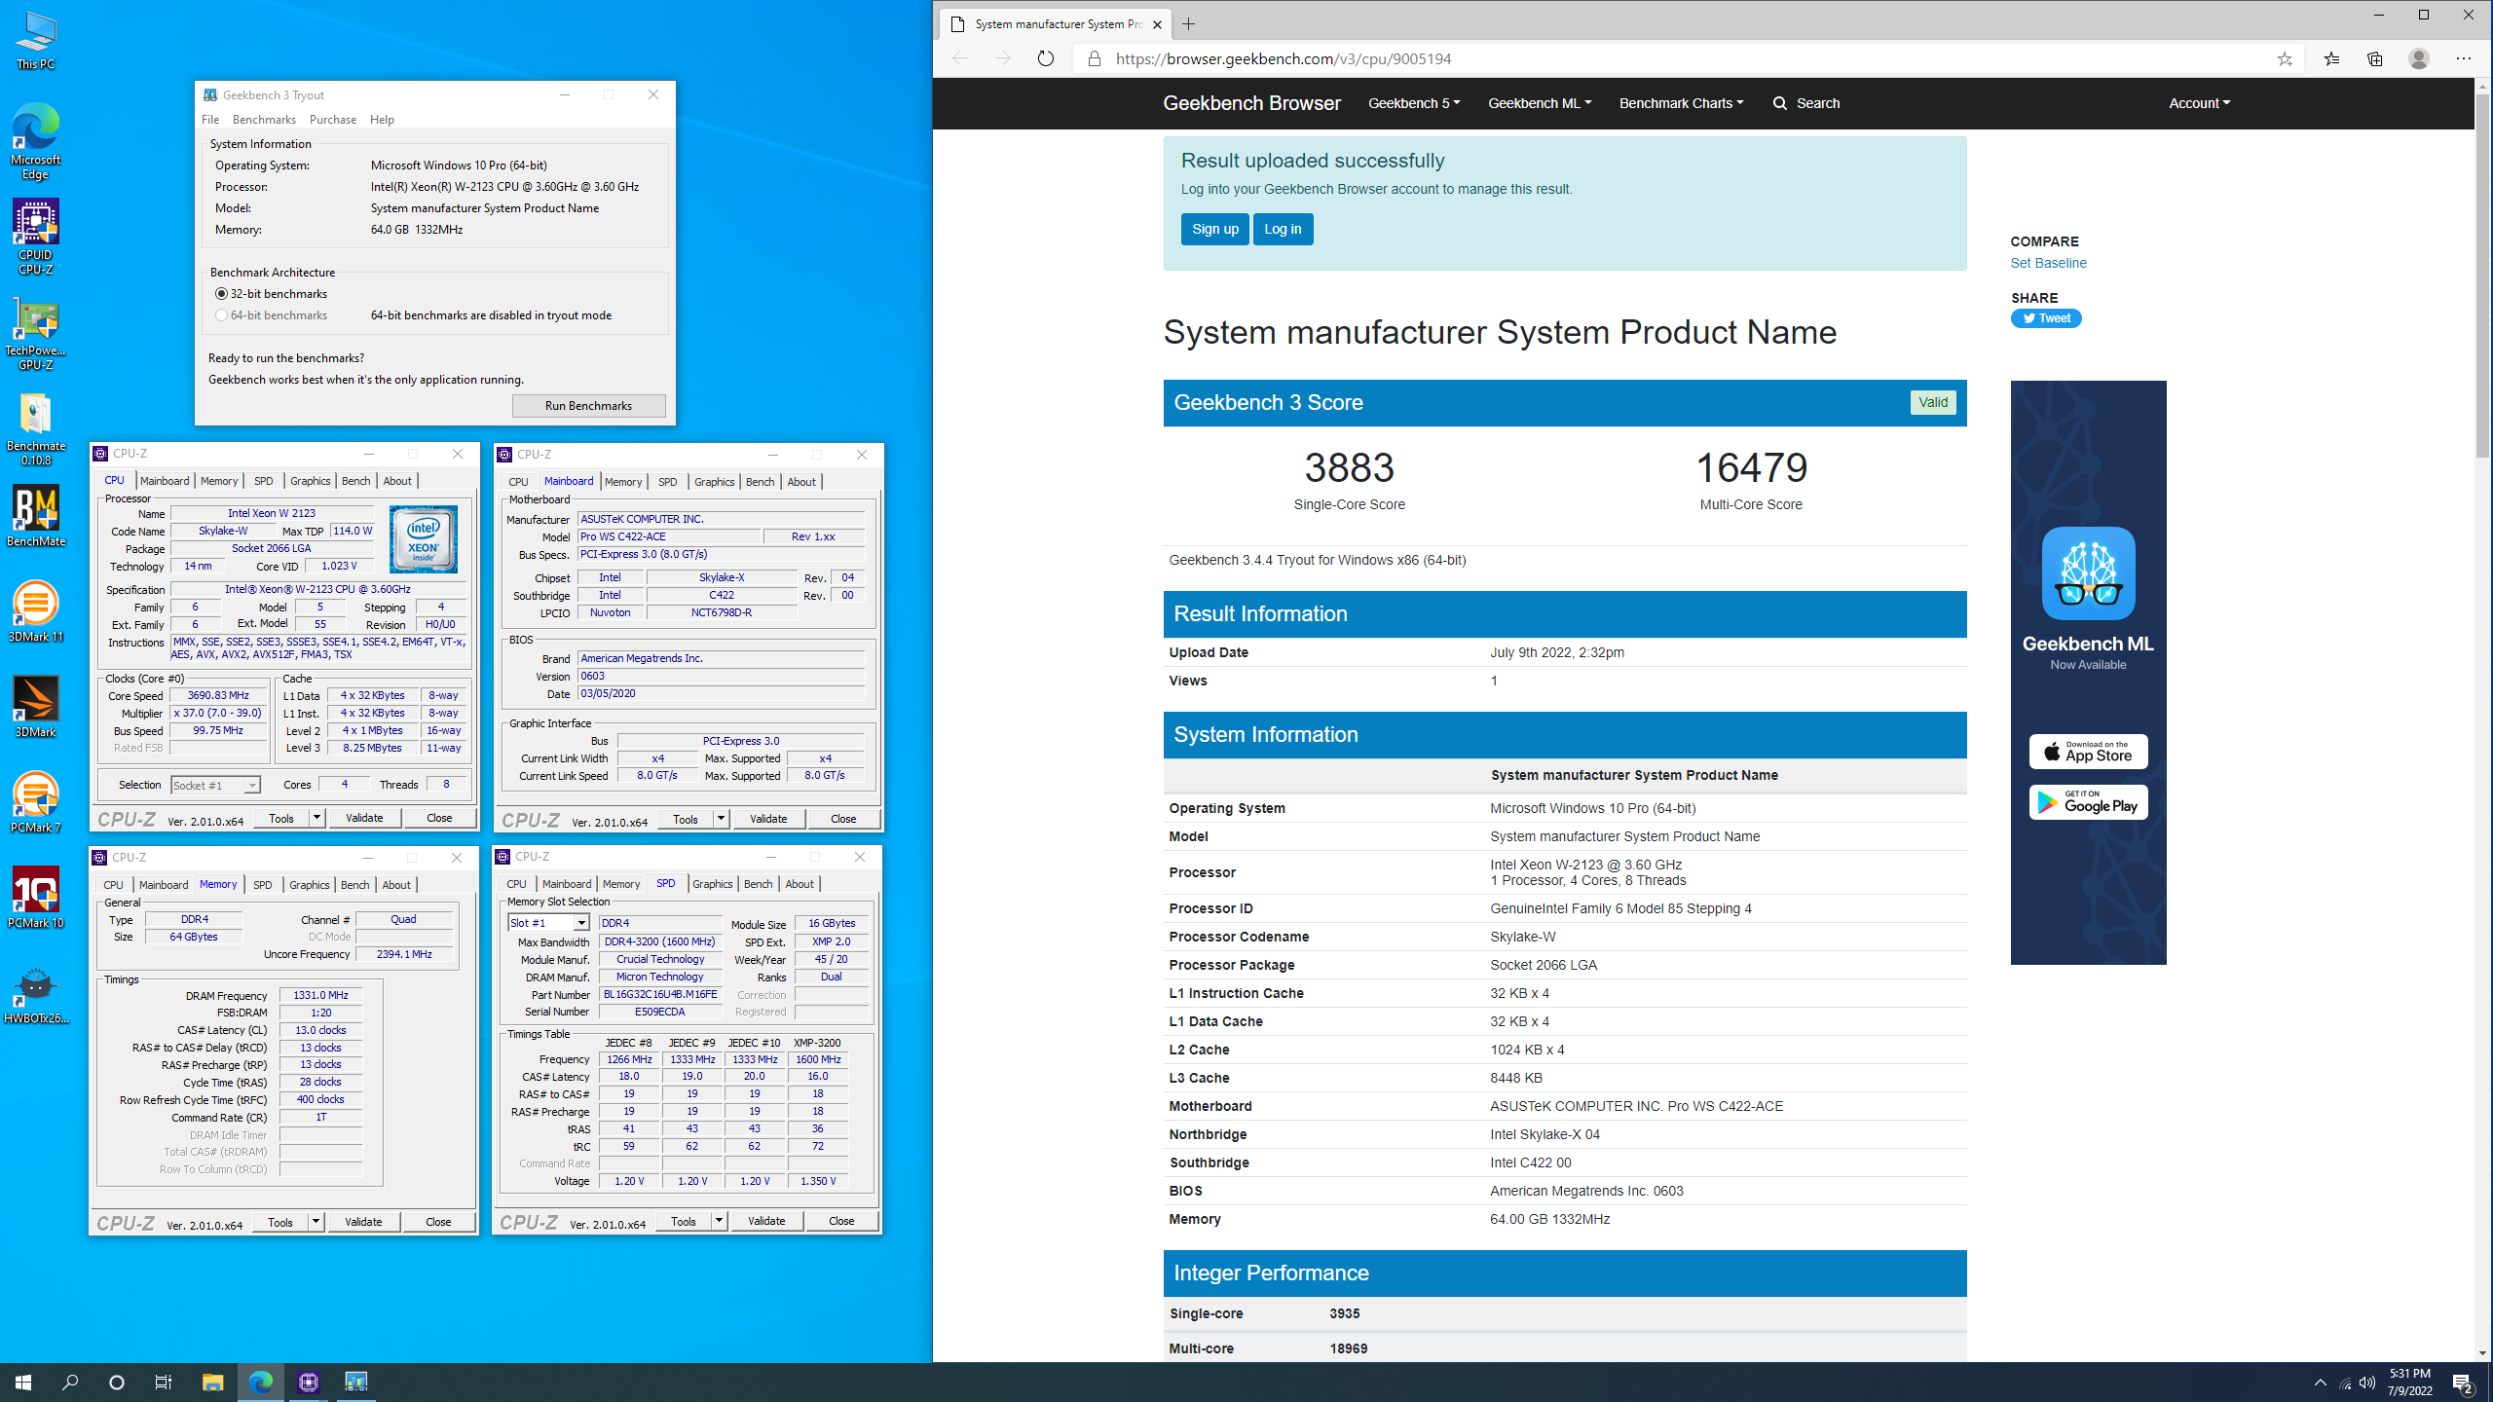Click Validate in CPU-Z SPD window
This screenshot has width=2493, height=1402.
pos(766,1221)
